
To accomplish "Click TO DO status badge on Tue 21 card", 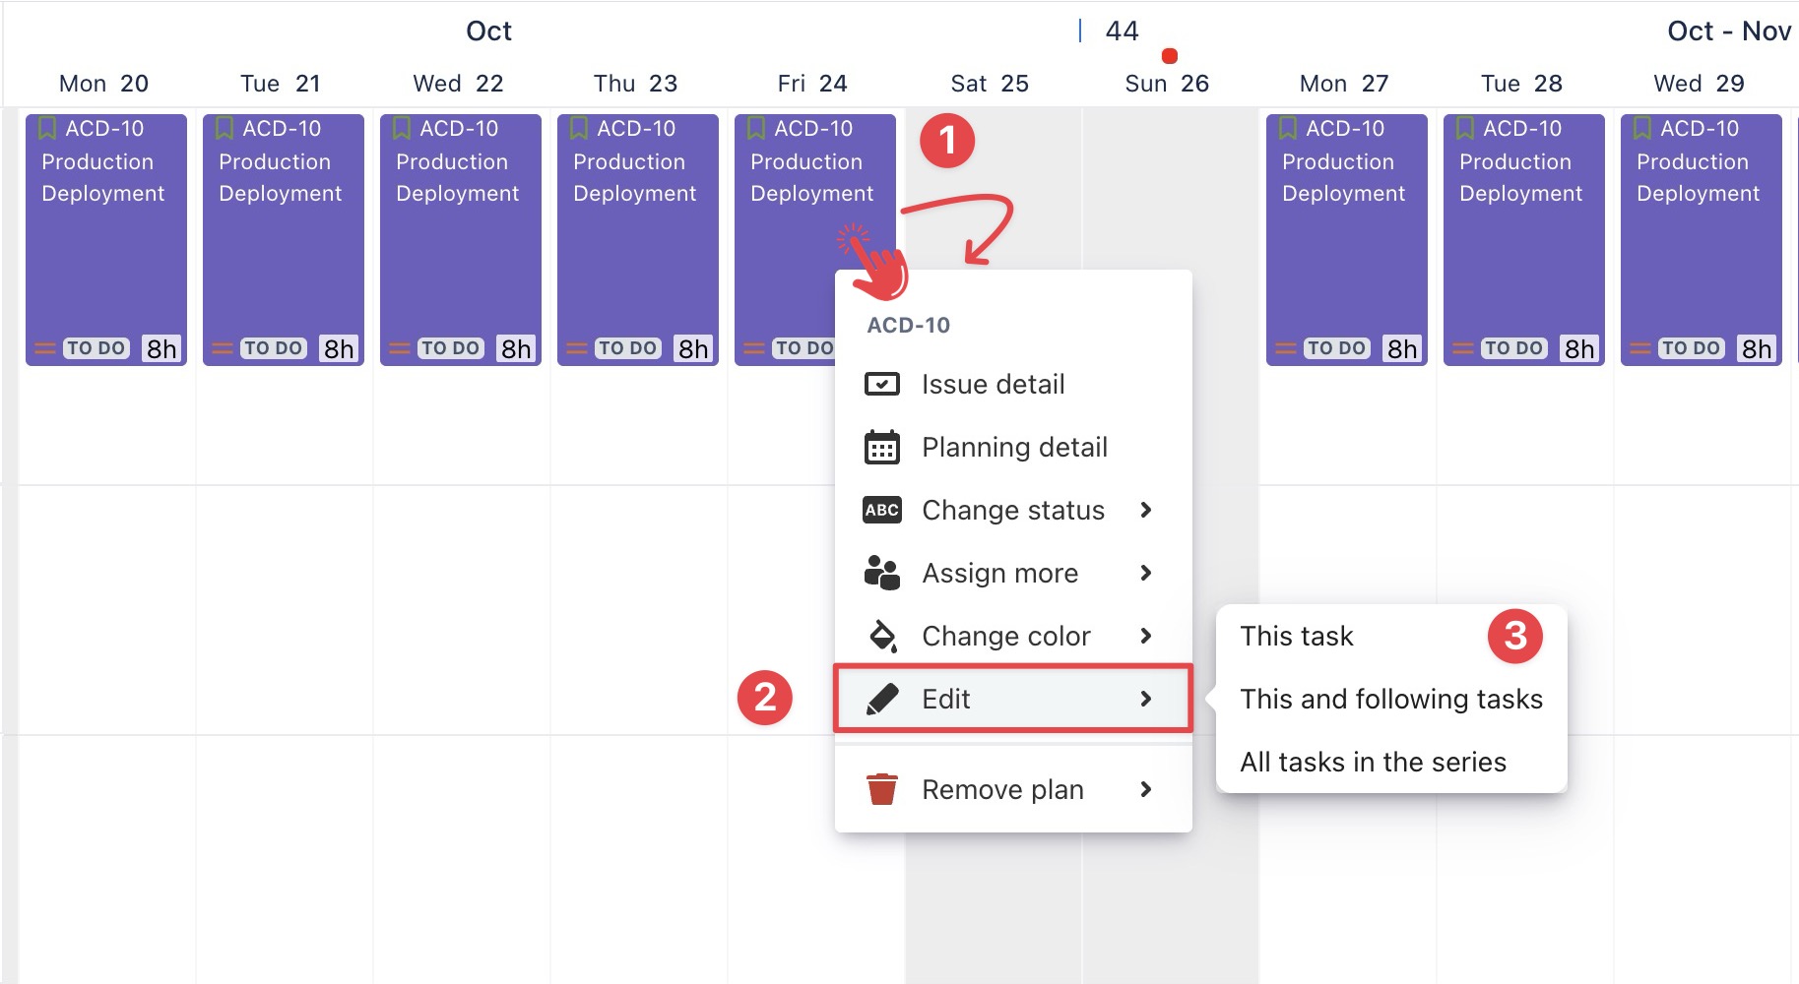I will point(274,348).
